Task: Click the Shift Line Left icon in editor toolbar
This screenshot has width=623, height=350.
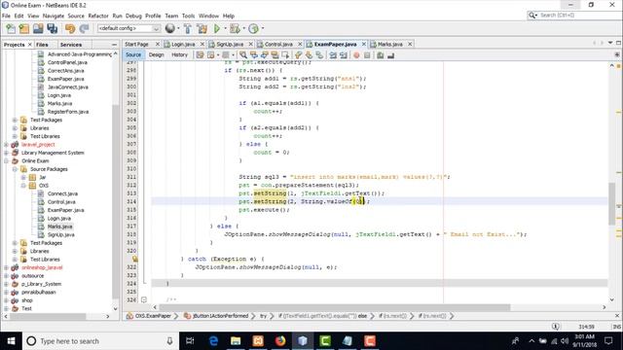Action: pos(333,55)
